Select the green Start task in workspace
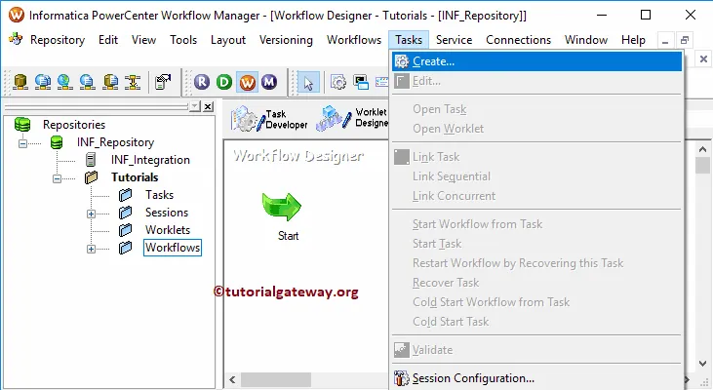713x390 pixels. click(x=282, y=208)
